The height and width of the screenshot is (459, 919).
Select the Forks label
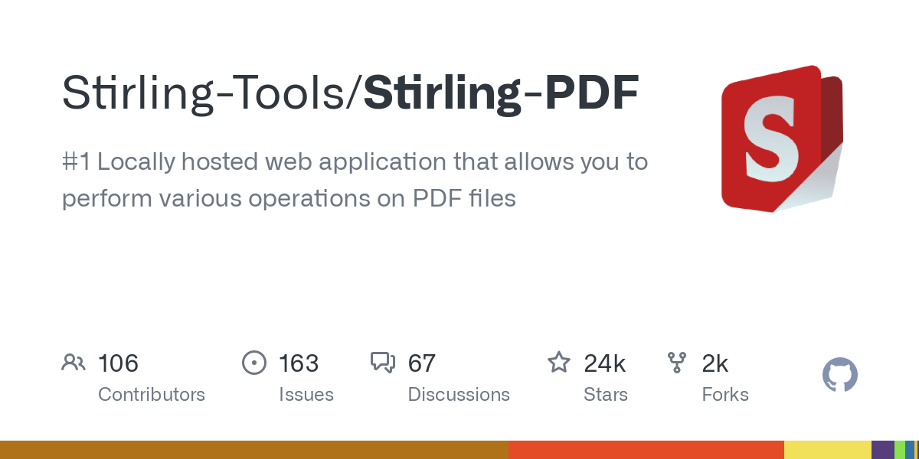click(x=724, y=395)
